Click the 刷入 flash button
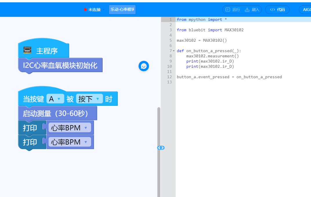This screenshot has height=197, width=311. tap(252, 10)
